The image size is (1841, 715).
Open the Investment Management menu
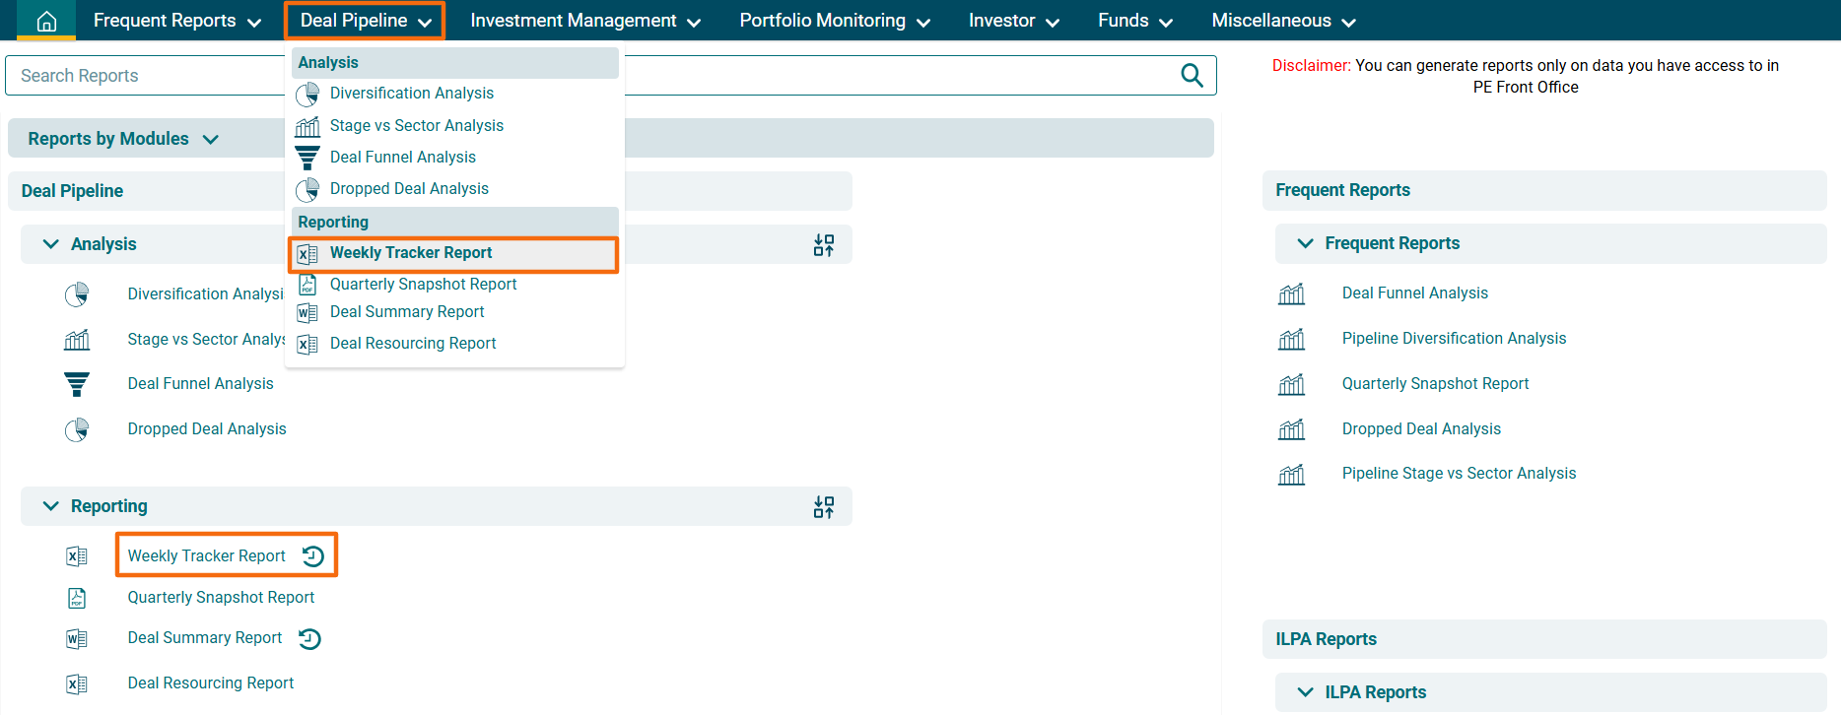(x=585, y=21)
